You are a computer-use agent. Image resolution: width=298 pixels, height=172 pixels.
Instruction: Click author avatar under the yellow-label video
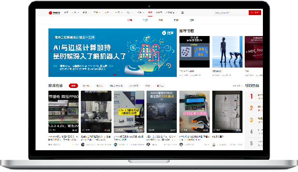tap(115, 144)
